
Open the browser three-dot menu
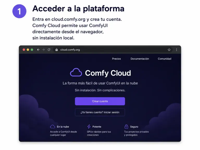[177, 50]
